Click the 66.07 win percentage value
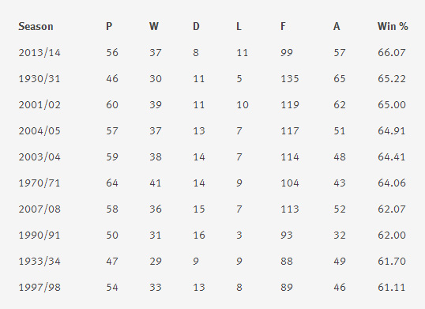 (x=392, y=53)
